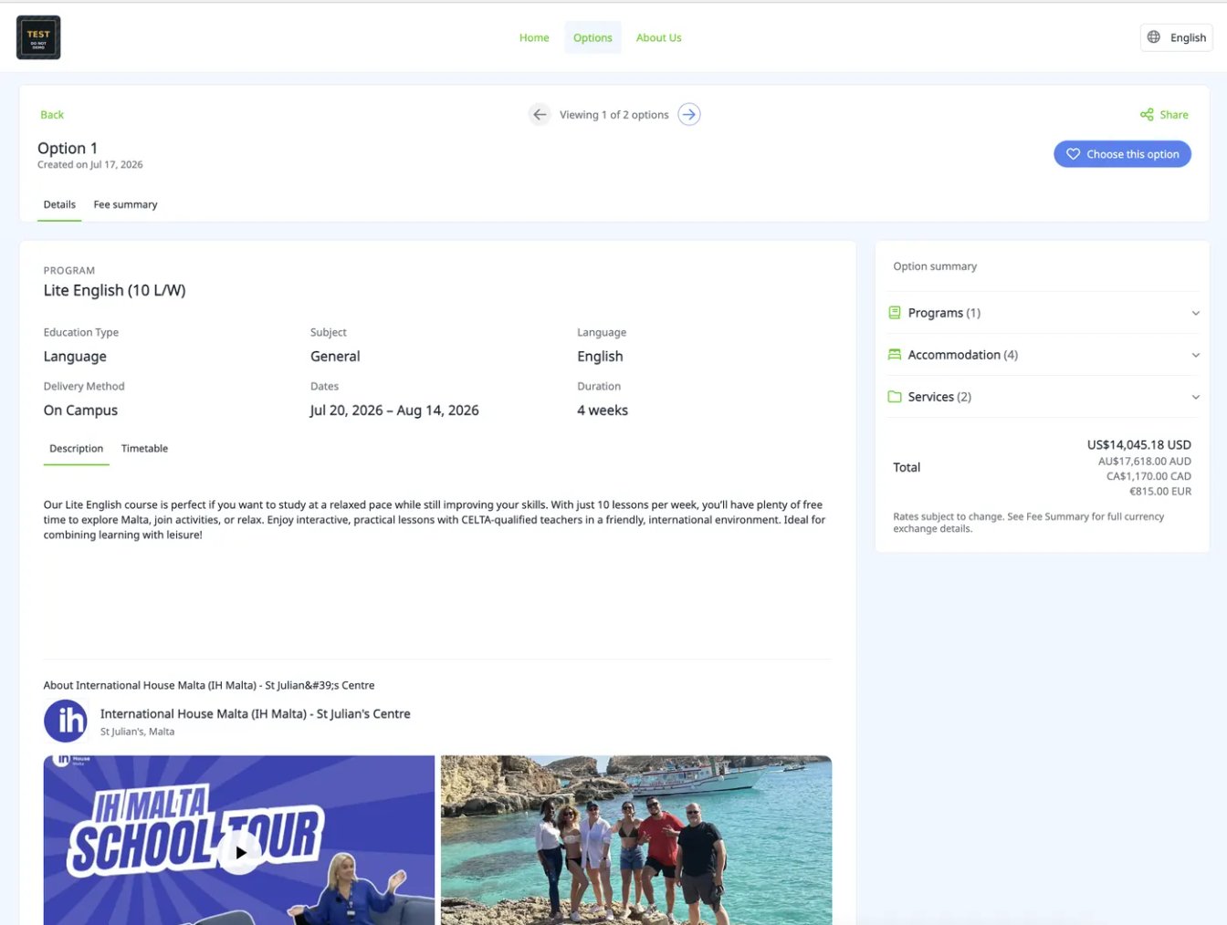
Task: Click the 4 weeks duration value
Action: 603,411
